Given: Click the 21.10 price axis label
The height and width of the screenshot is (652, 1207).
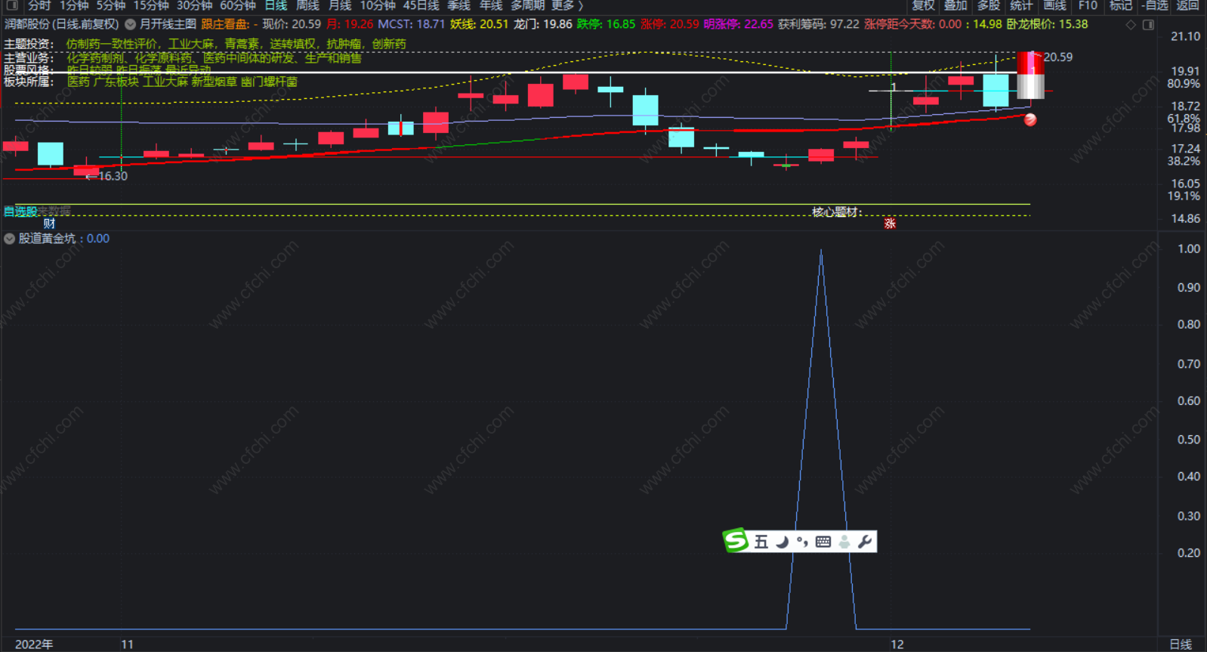Looking at the screenshot, I should [x=1185, y=36].
